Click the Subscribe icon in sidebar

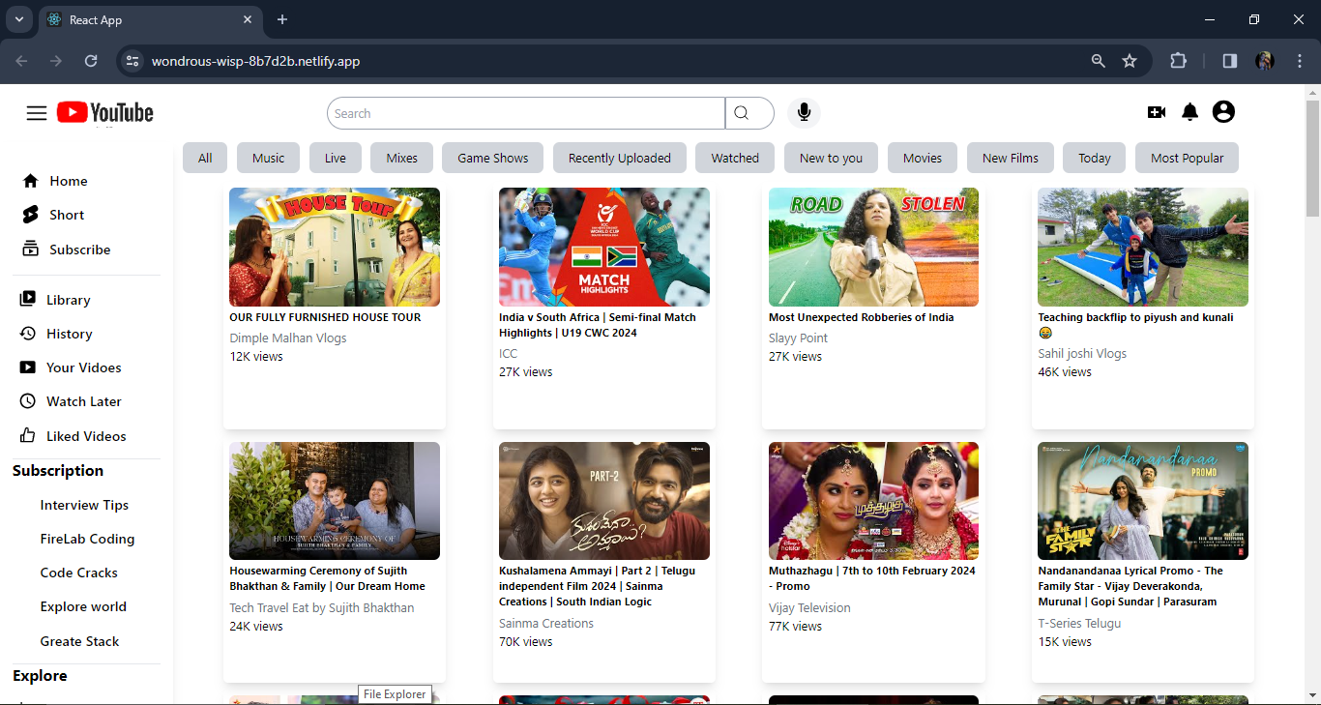pyautogui.click(x=30, y=249)
